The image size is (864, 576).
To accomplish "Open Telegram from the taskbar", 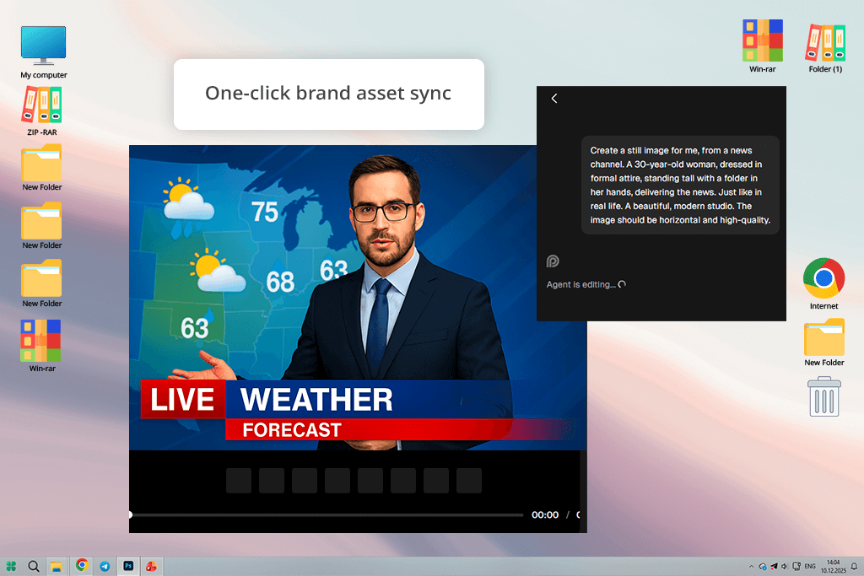I will pos(105,566).
